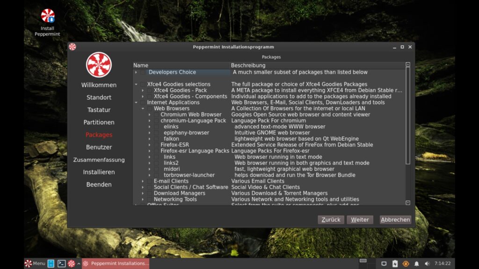Maximize the Peppermint Installationsprogramm window
Screen dimensions: 479x269
(x=402, y=47)
